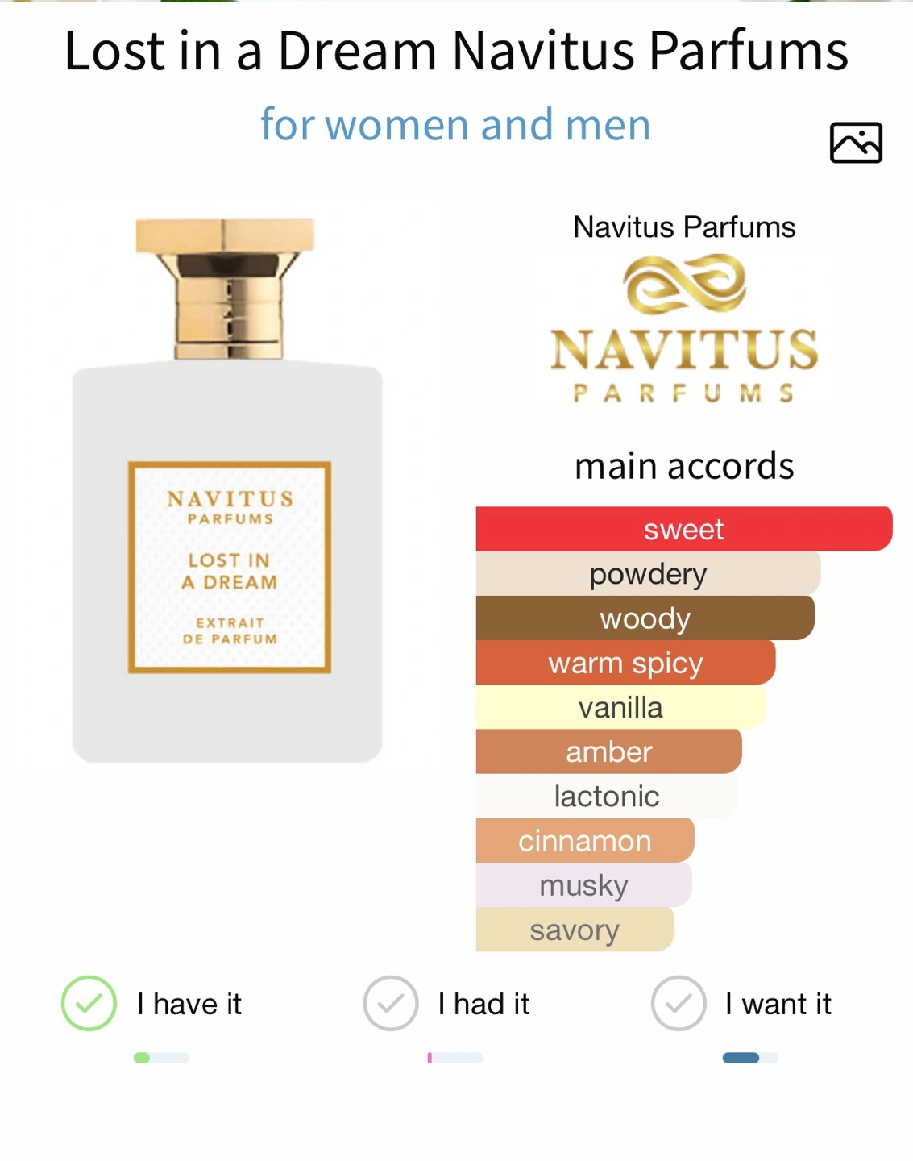Click the green "I have it" progress bar
The width and height of the screenshot is (913, 1161).
(x=161, y=1058)
